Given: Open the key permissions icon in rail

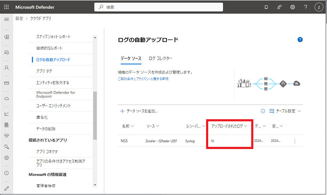Looking at the screenshot, I should (7, 147).
